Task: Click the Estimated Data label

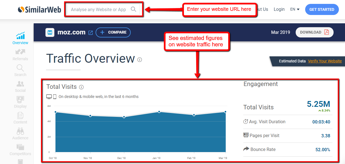Action: [x=292, y=61]
